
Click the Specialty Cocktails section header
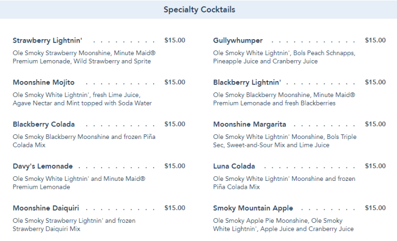pos(199,10)
